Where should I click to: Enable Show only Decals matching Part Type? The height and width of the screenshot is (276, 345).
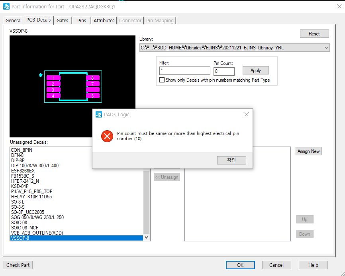[162, 80]
